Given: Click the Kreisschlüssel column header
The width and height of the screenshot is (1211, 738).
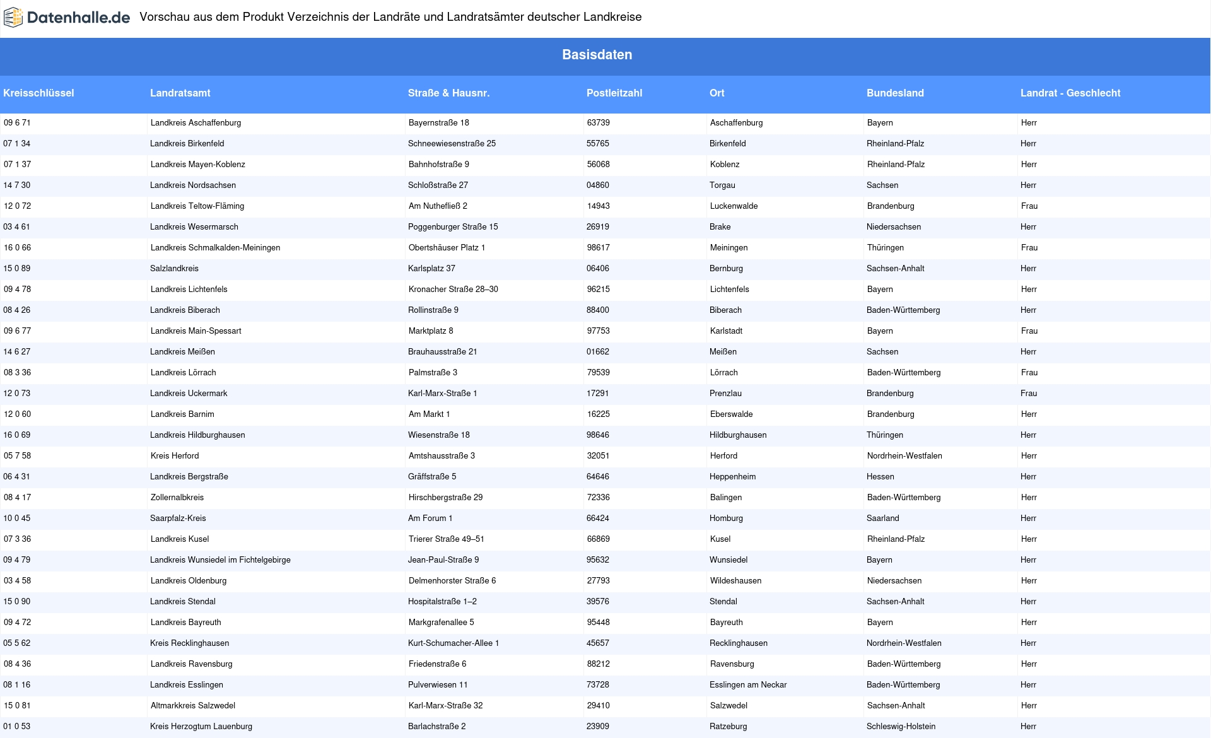Looking at the screenshot, I should [38, 93].
